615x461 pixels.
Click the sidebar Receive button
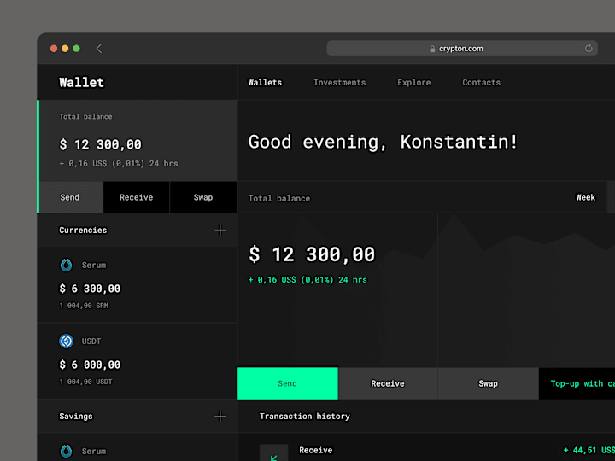137,197
